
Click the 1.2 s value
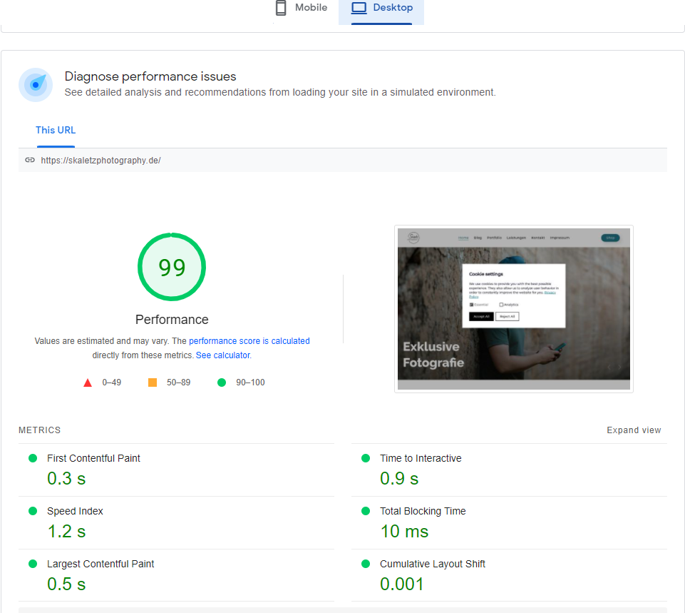point(66,532)
